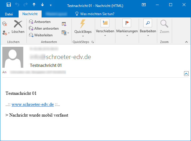Click the Zoom magnifier icon
Viewport: 191px width, 141px height.
tap(164, 27)
